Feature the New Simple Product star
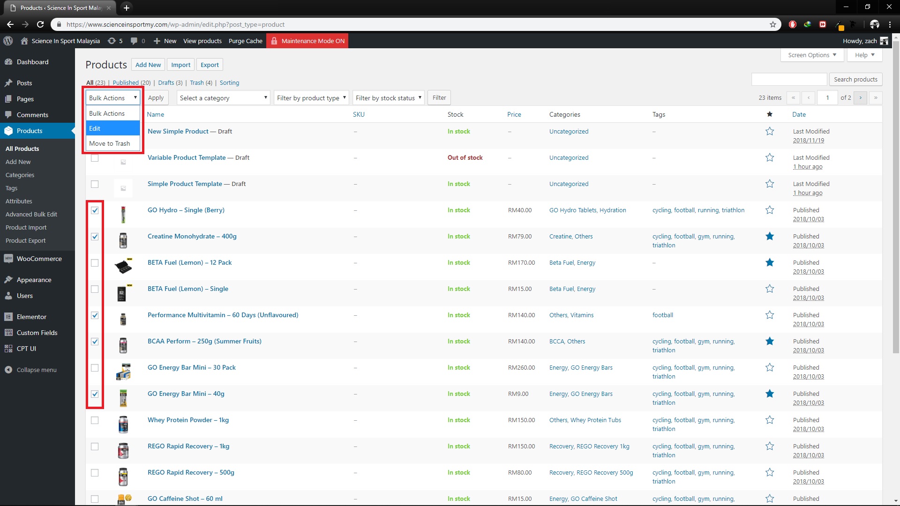 tap(770, 132)
